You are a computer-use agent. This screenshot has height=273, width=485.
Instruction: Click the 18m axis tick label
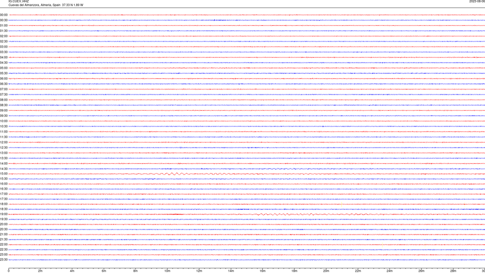point(294,271)
